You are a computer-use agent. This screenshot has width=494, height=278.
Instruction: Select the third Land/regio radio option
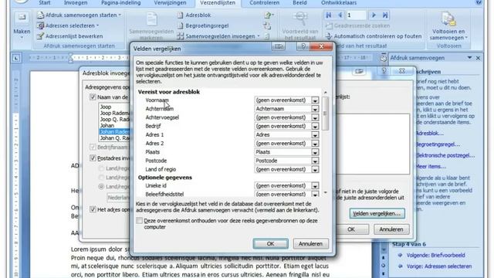point(101,187)
